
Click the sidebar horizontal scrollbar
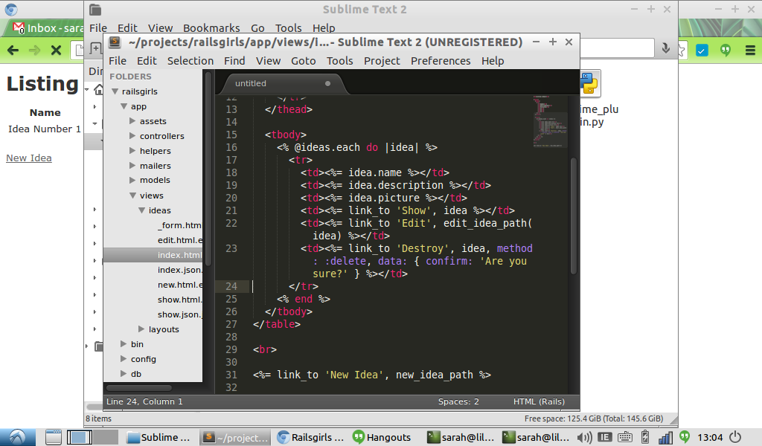tap(139, 388)
